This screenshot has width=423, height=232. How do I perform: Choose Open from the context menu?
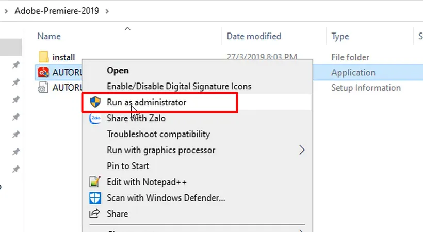(118, 70)
